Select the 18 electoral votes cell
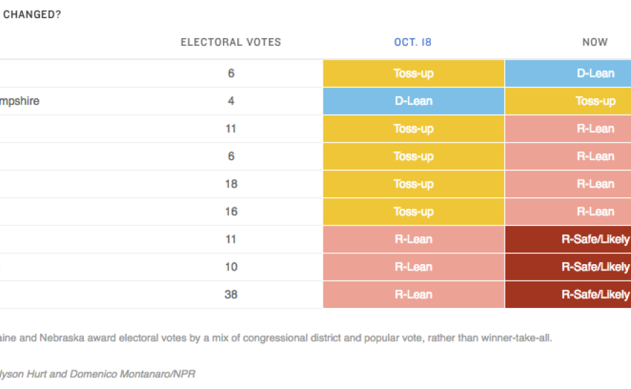 [231, 184]
